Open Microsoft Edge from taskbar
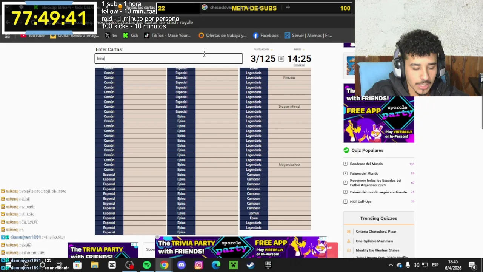 point(216,265)
